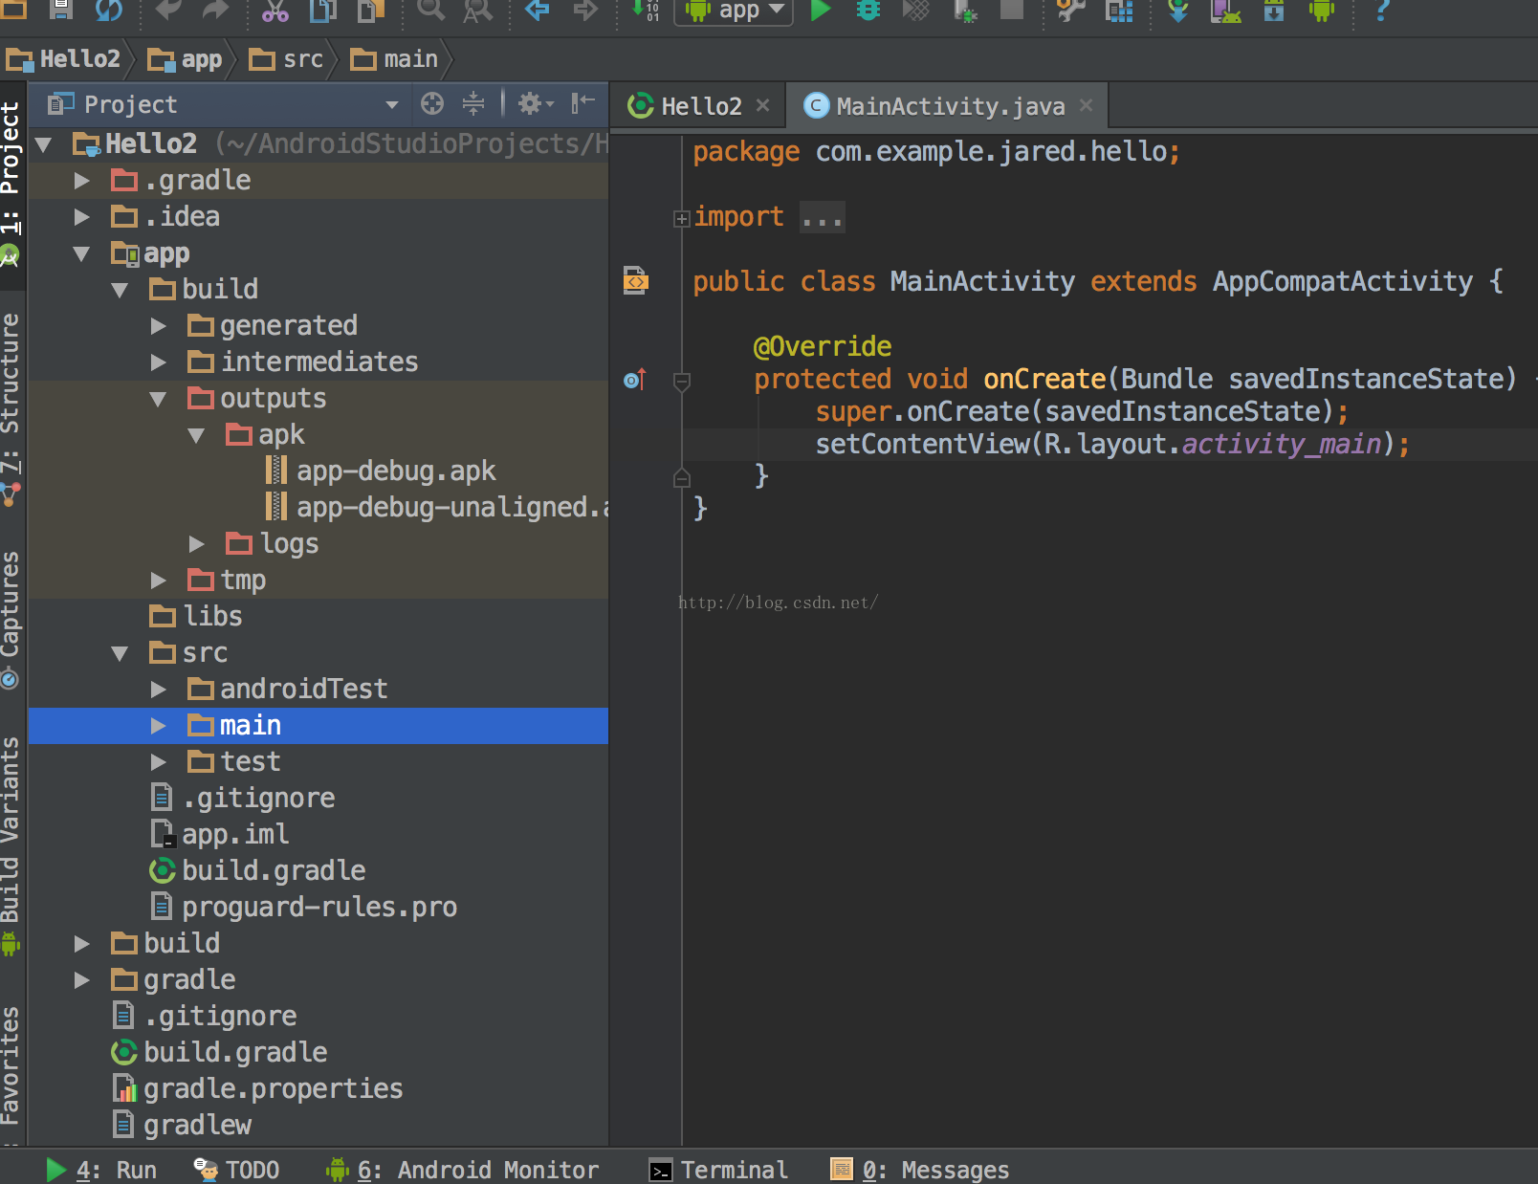
Task: Collapse the outputs folder
Action: pyautogui.click(x=159, y=399)
